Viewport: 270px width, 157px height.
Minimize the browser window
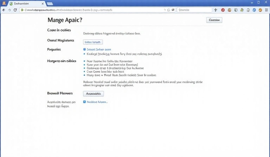pyautogui.click(x=252, y=2)
